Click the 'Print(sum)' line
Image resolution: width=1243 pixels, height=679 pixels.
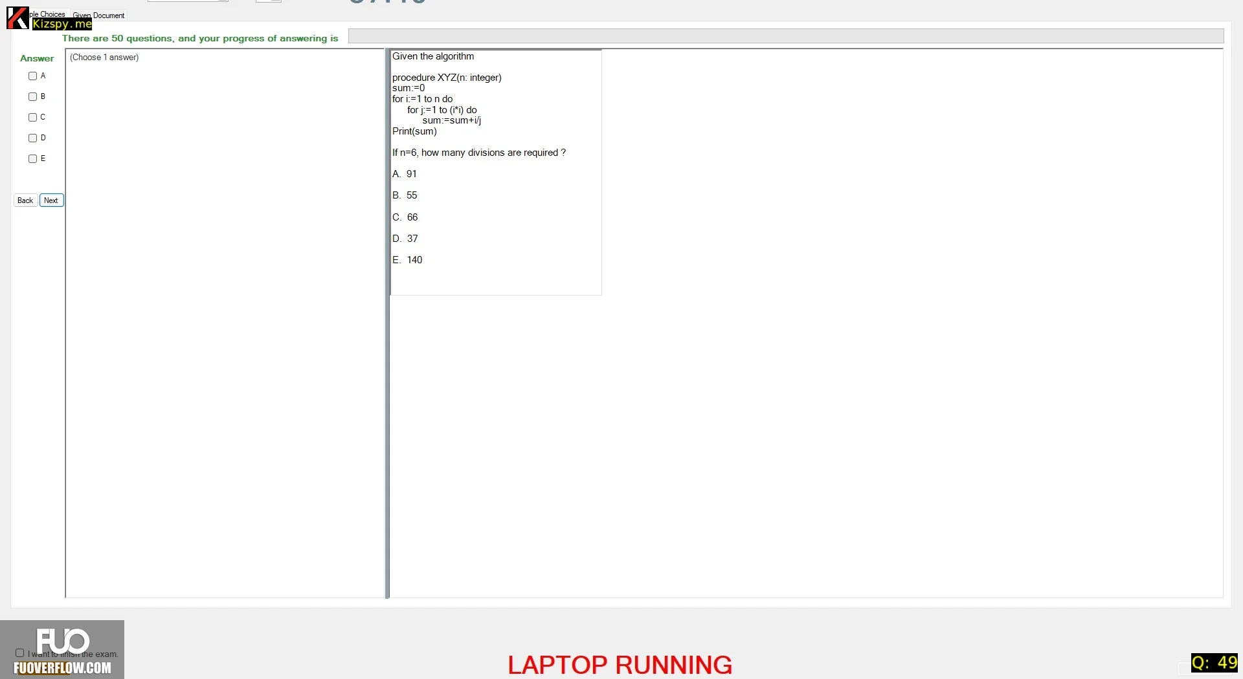[414, 131]
